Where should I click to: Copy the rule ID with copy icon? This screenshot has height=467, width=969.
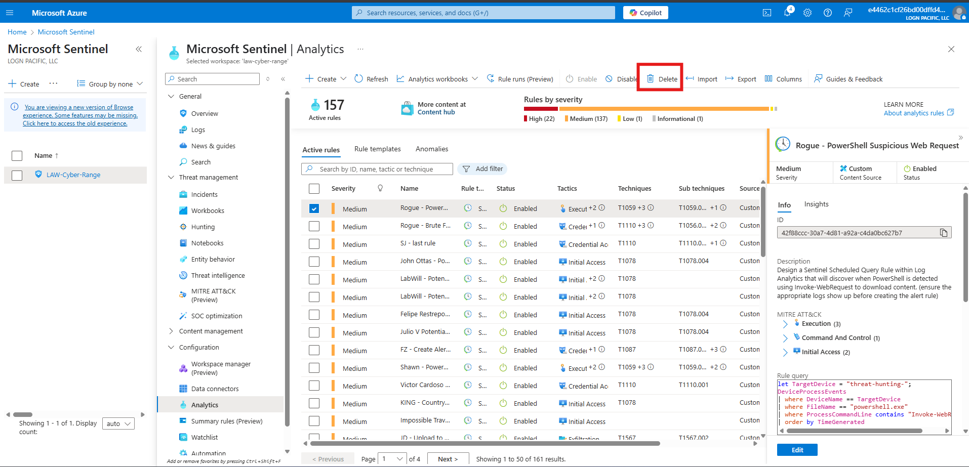(x=944, y=233)
